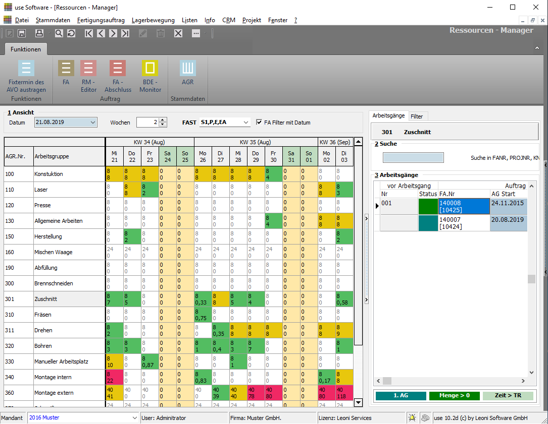Click the upper splitter arrow between panels

click(x=366, y=218)
